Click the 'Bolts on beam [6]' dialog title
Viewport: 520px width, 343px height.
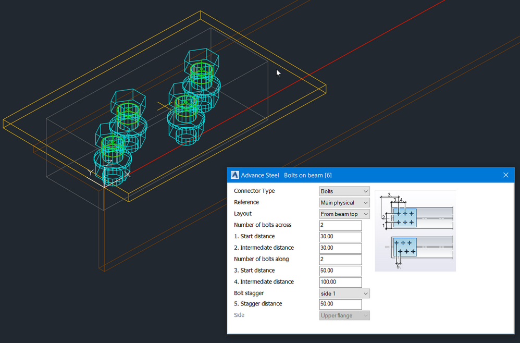click(308, 175)
